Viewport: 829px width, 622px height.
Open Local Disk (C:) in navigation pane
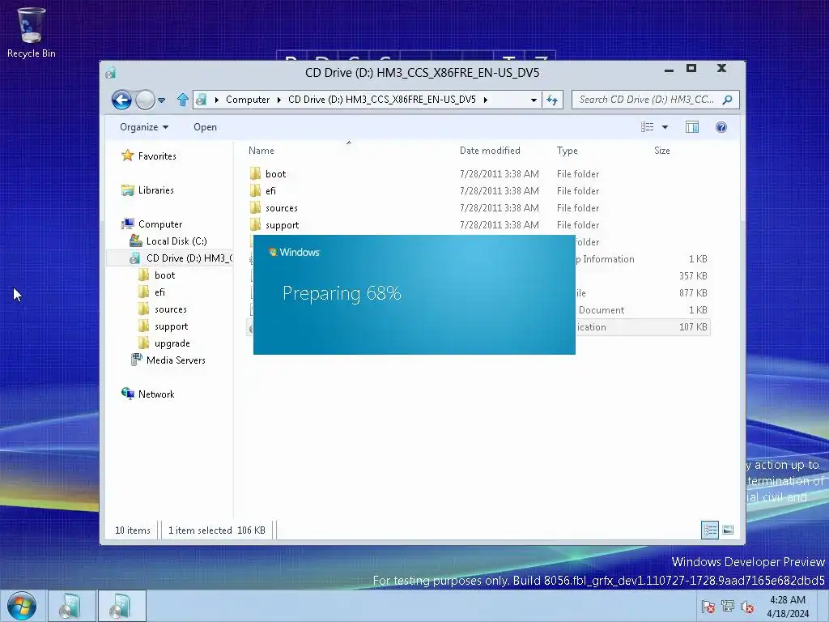[x=176, y=241]
